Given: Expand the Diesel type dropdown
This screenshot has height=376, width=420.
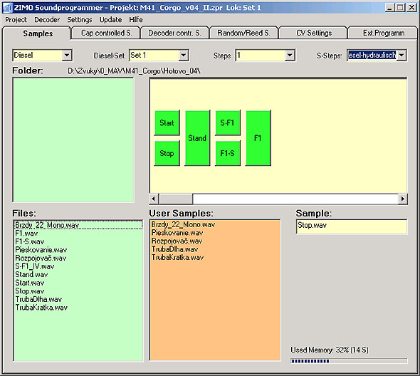Looking at the screenshot, I should (67, 56).
